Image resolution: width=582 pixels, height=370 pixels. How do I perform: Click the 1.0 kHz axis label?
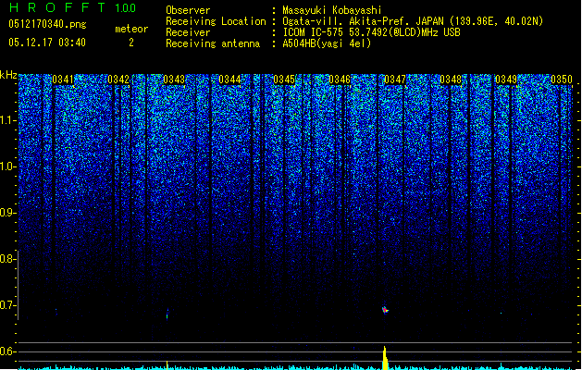click(x=8, y=166)
